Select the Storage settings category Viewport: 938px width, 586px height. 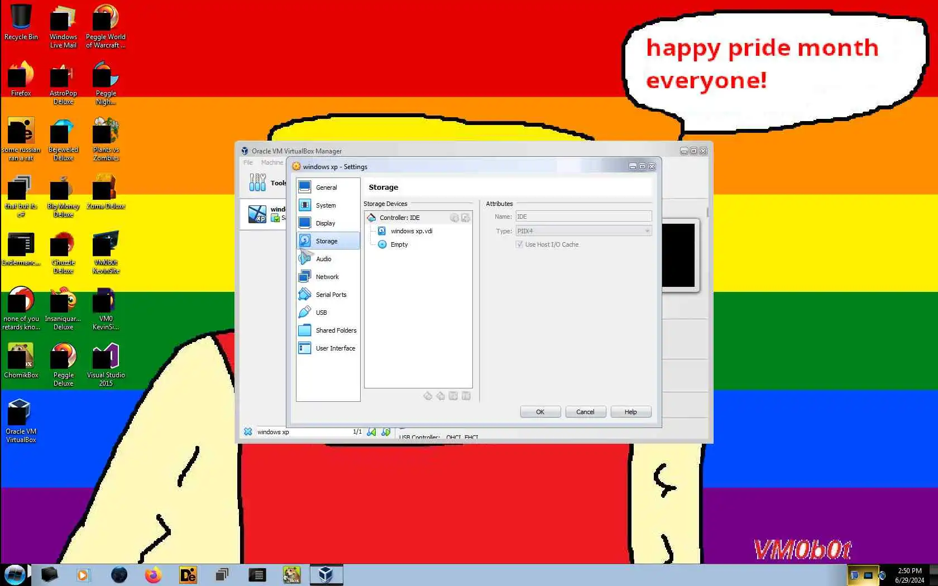coord(328,241)
